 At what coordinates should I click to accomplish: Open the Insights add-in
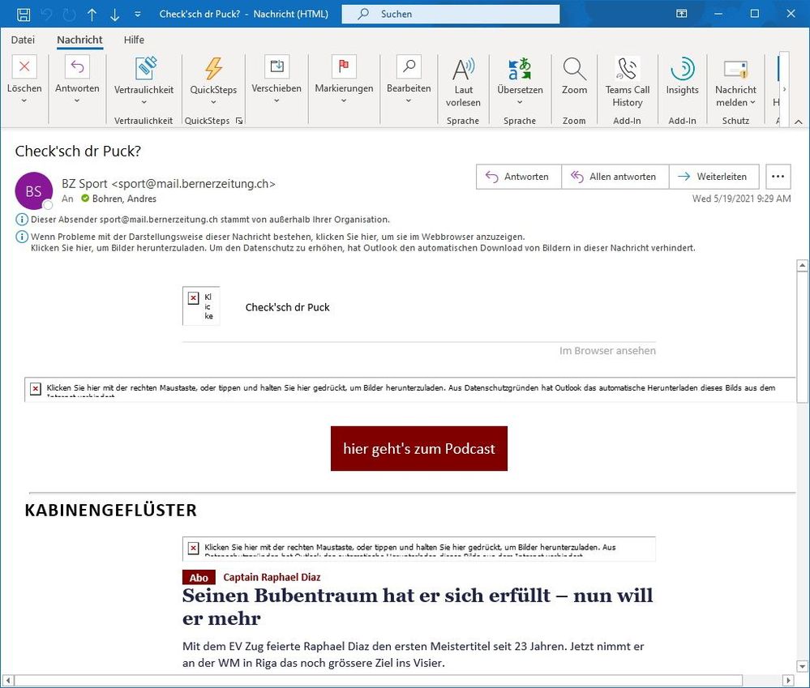(x=683, y=76)
